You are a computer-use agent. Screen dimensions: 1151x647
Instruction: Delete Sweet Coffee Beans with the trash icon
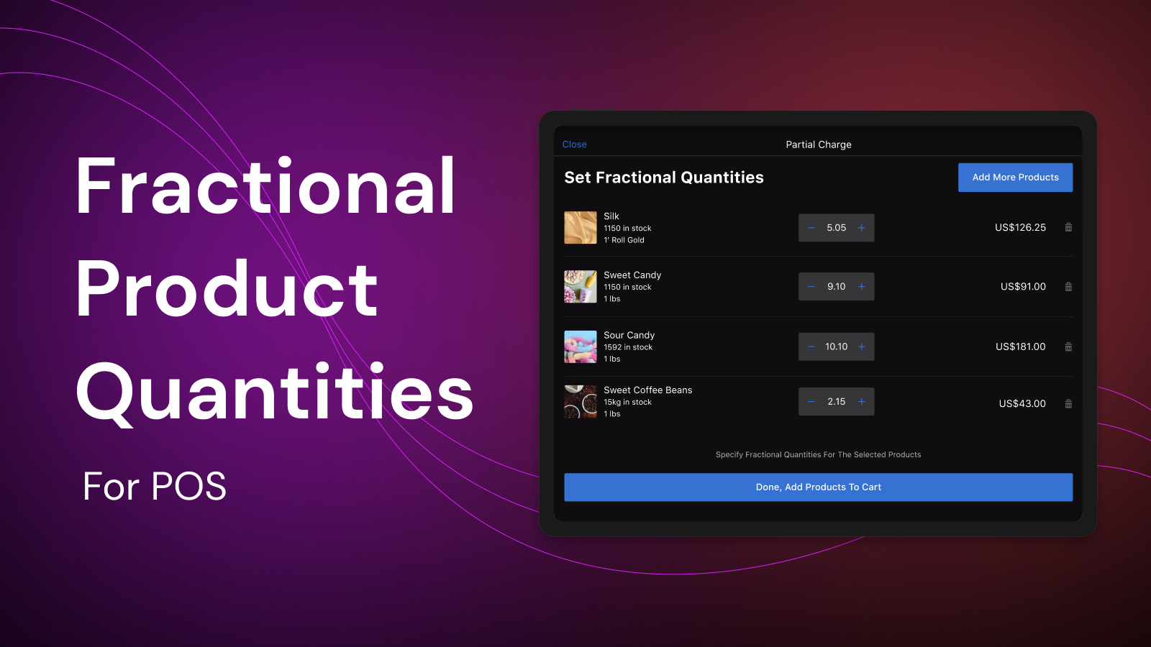1068,403
